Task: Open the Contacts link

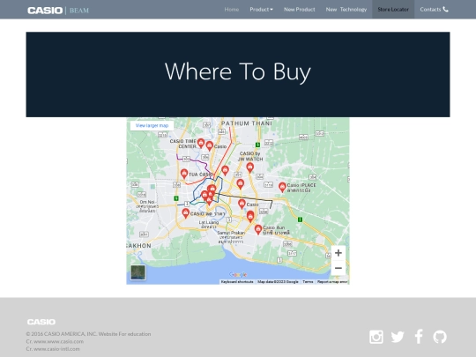Action: (434, 10)
